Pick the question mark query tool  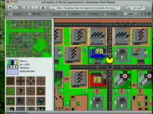[x=20, y=91]
